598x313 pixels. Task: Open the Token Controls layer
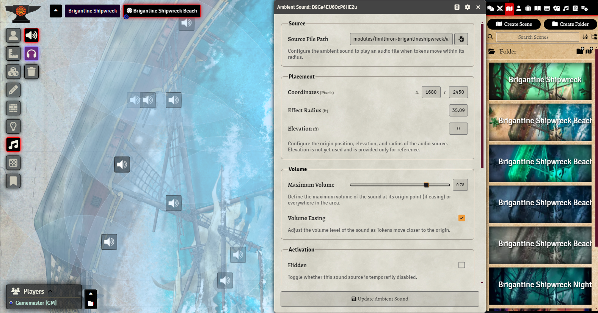pos(13,35)
